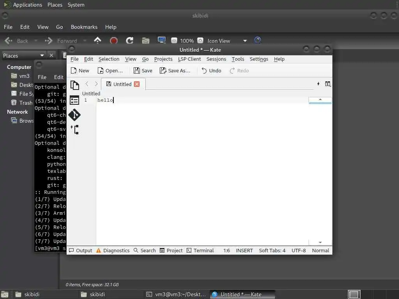Click the Redo button in Kate toolbar
Screen dimensions: 399x299
click(x=239, y=71)
